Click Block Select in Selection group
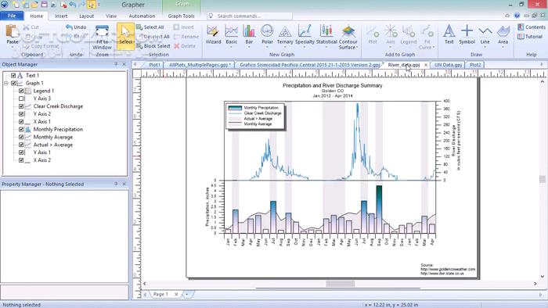Viewport: 548px width, 308px height. pos(153,46)
